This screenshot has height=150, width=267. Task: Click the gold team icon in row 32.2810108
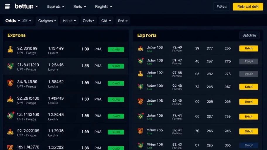[x=10, y=99]
